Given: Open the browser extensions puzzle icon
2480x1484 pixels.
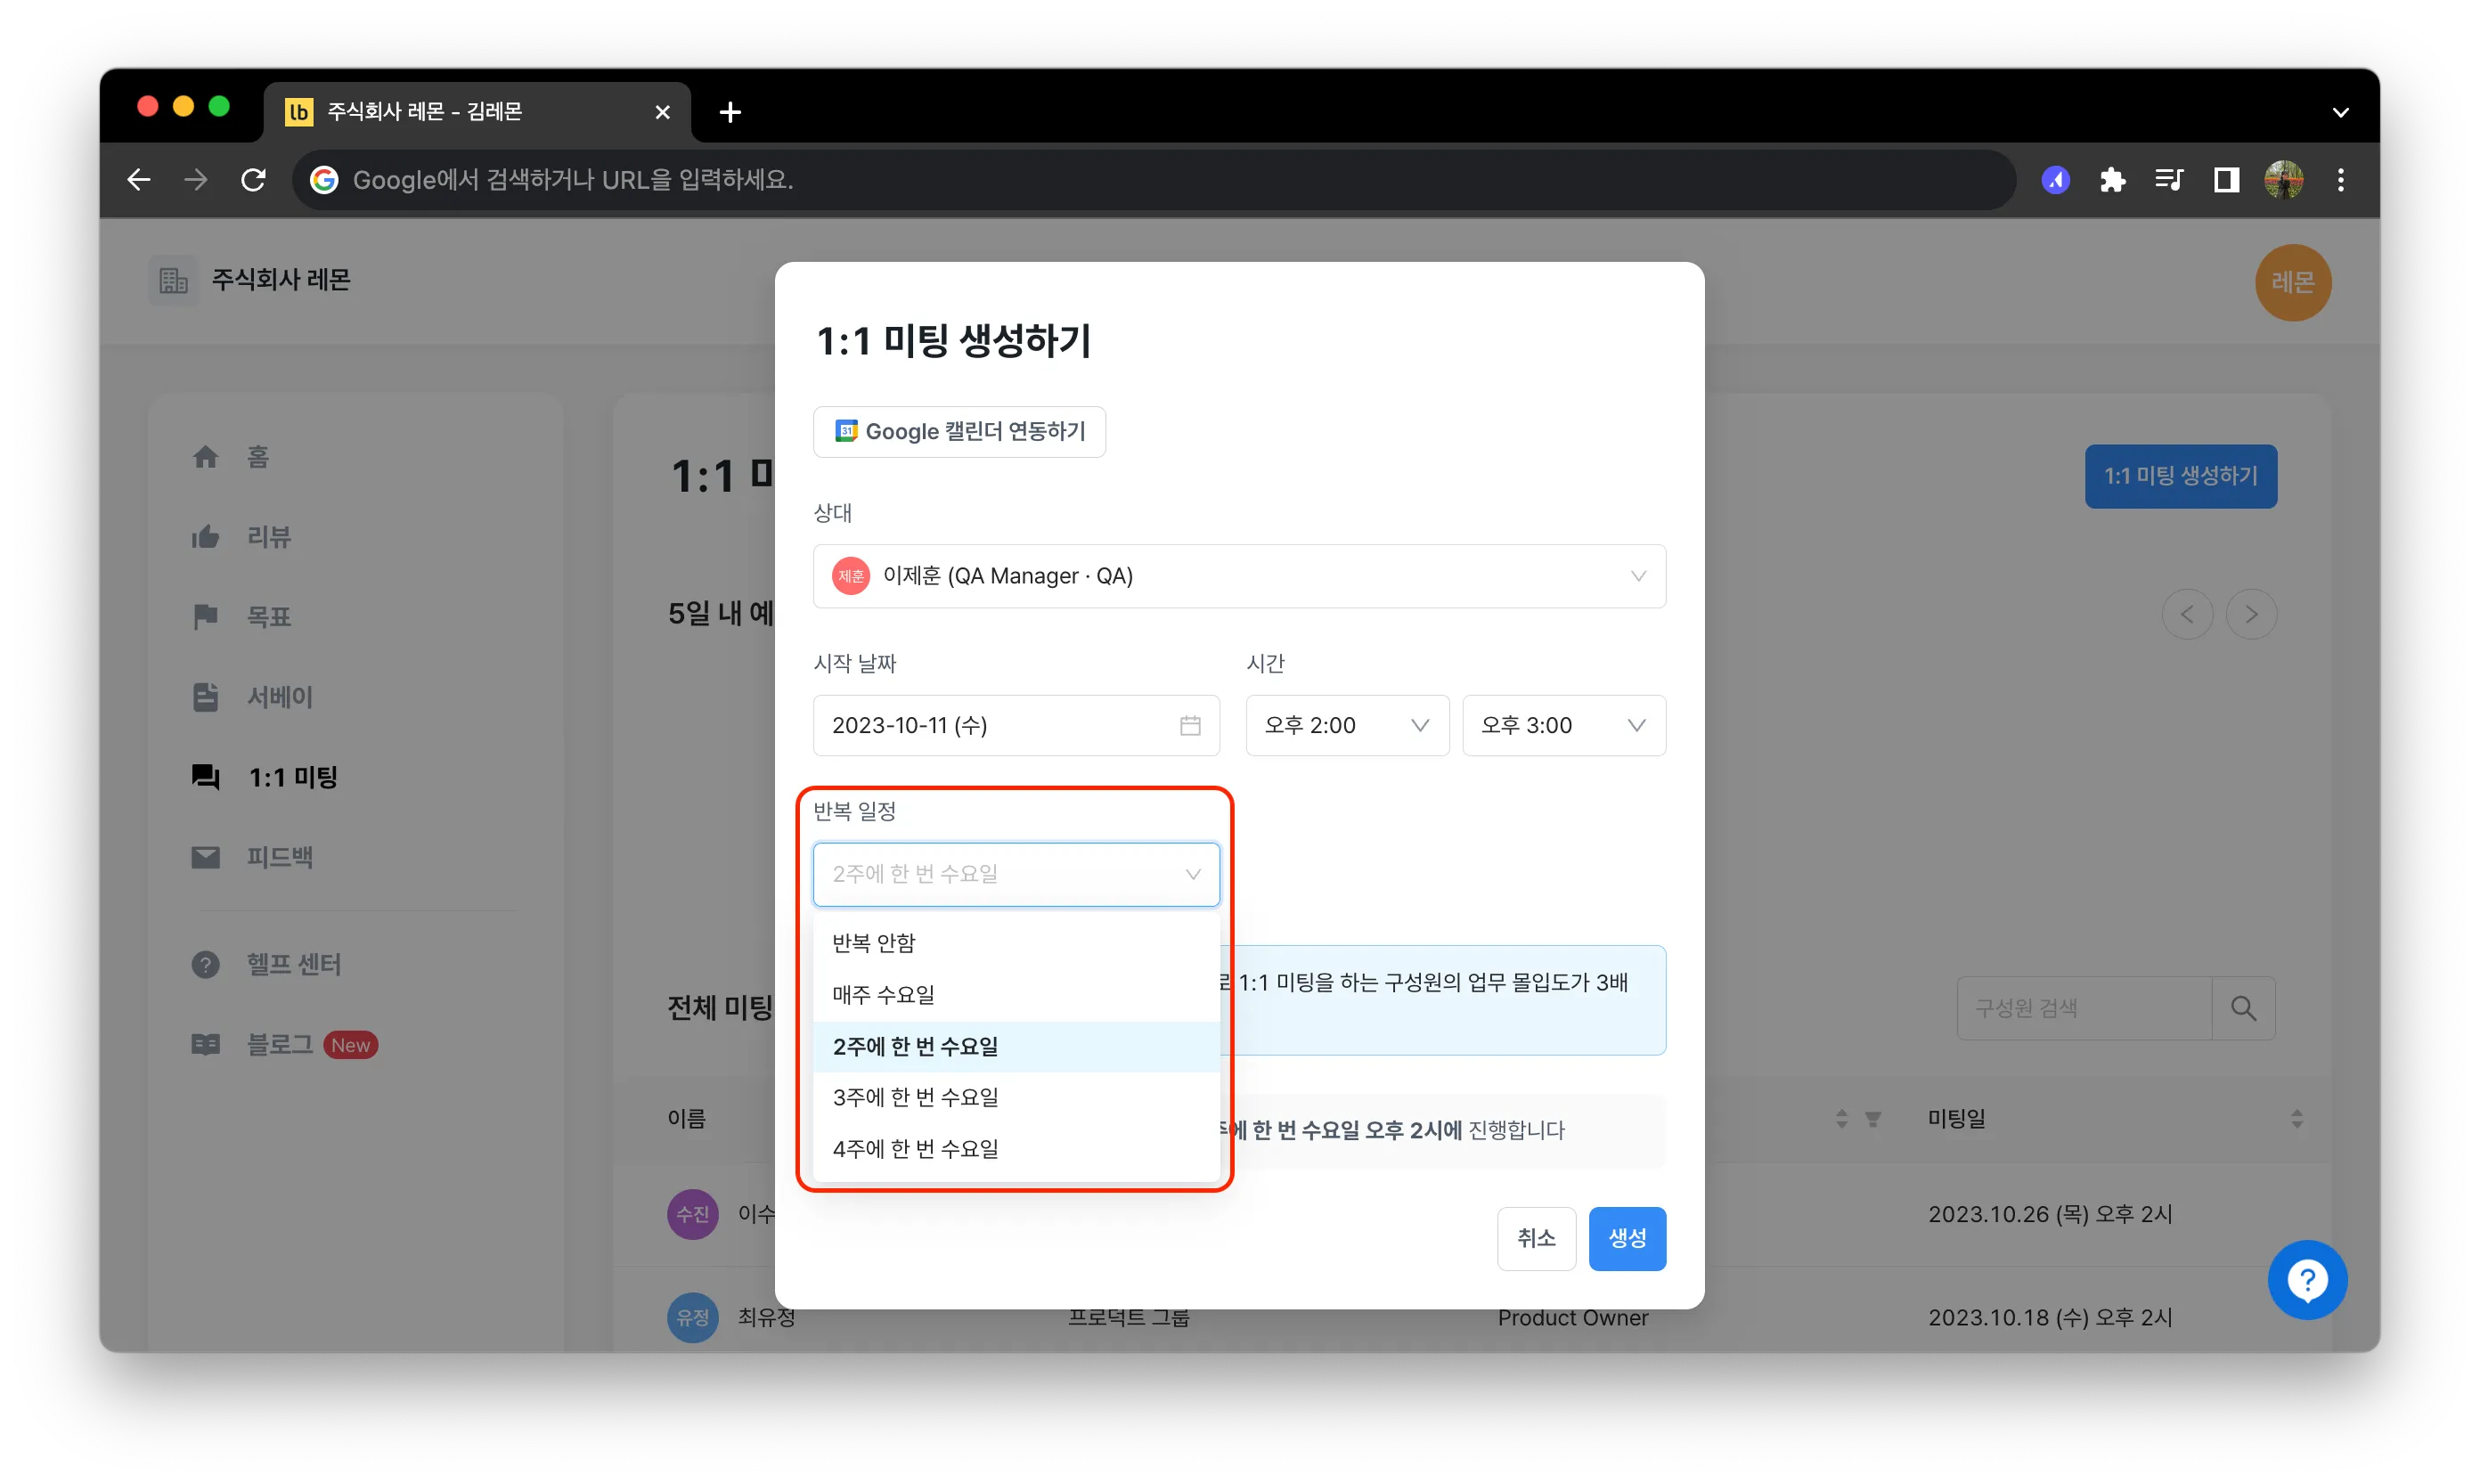Looking at the screenshot, I should (x=2112, y=180).
